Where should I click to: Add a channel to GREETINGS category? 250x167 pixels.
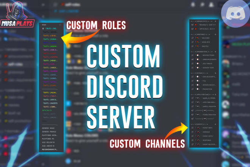pos(215,35)
